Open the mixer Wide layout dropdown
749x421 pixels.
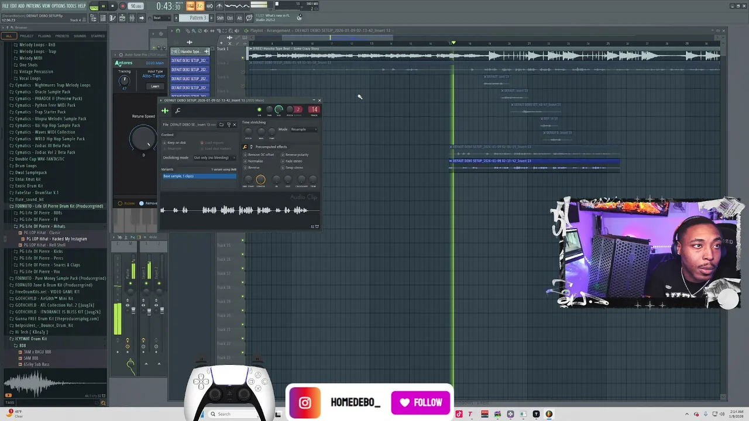coord(153,237)
